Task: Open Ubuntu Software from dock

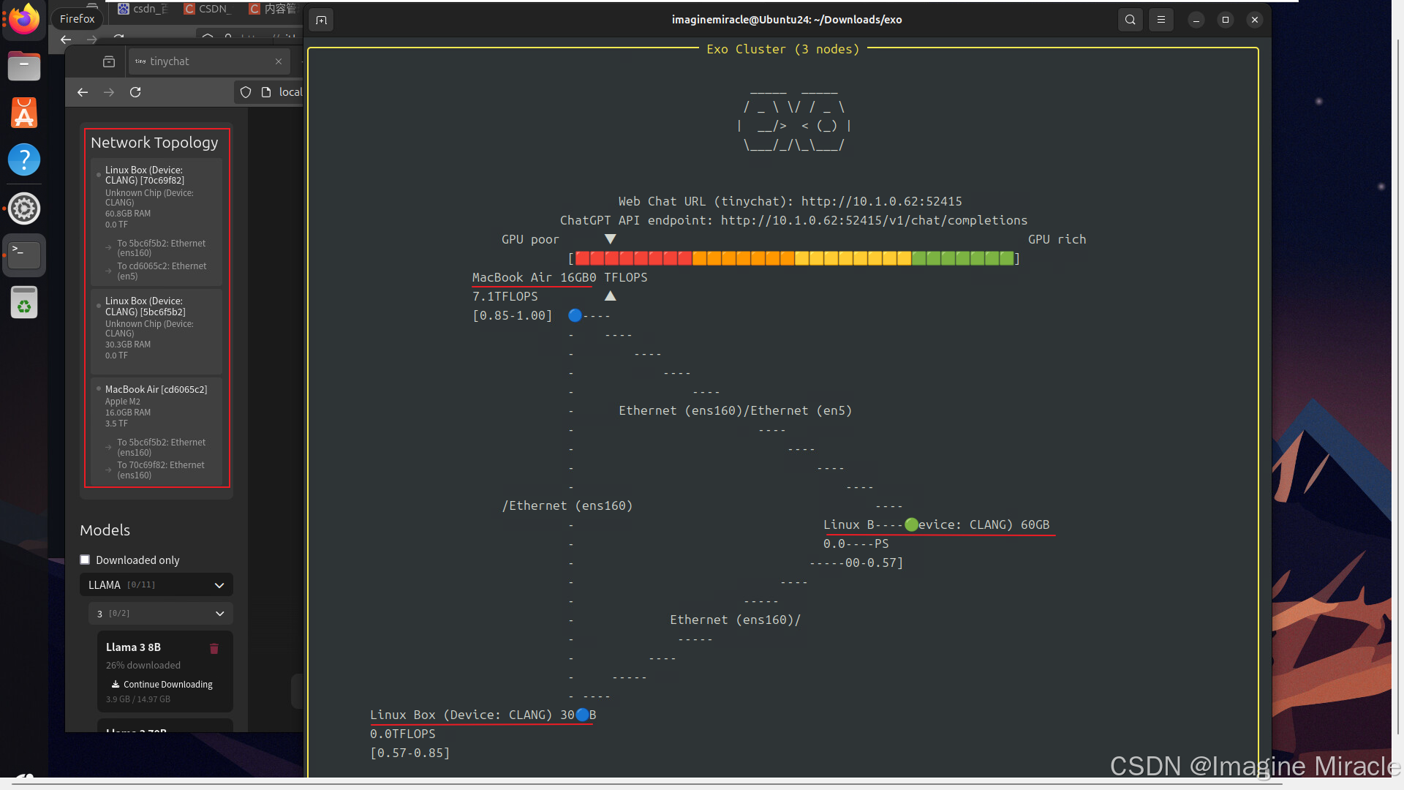Action: tap(24, 113)
